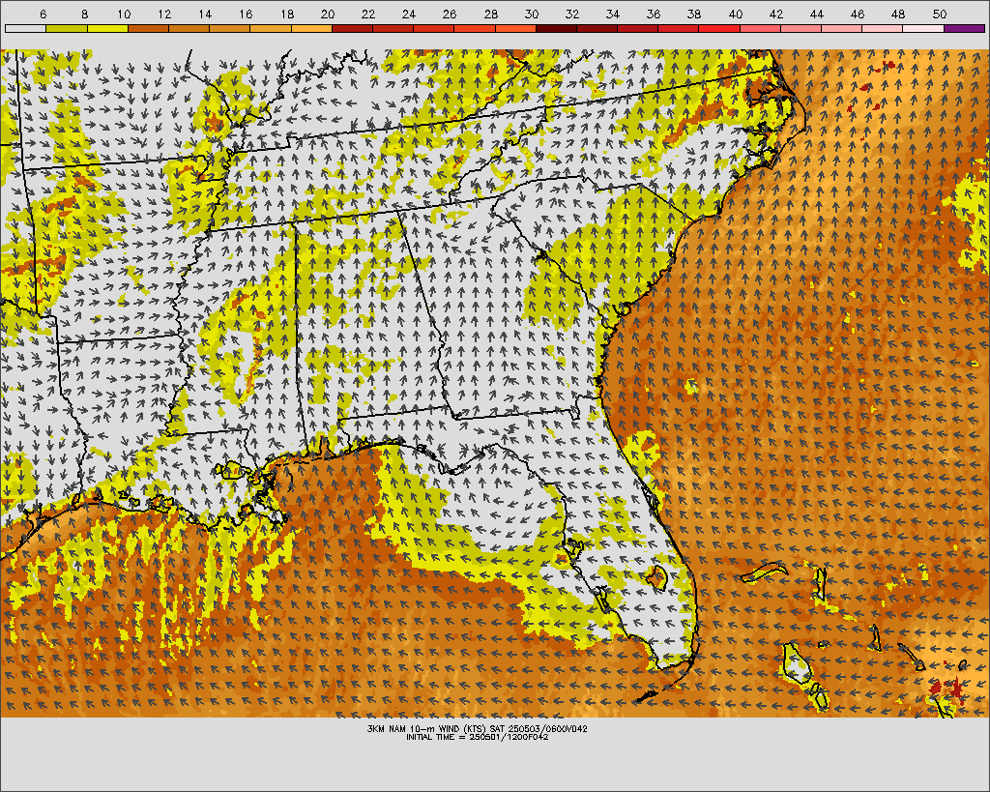Click the legend swatch between 32 and 34
The image size is (990, 792).
click(x=597, y=28)
